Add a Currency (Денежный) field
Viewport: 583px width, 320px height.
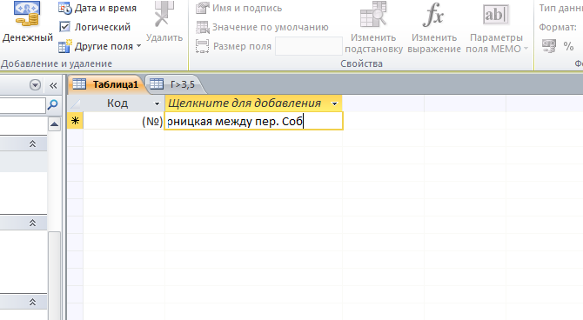point(27,23)
